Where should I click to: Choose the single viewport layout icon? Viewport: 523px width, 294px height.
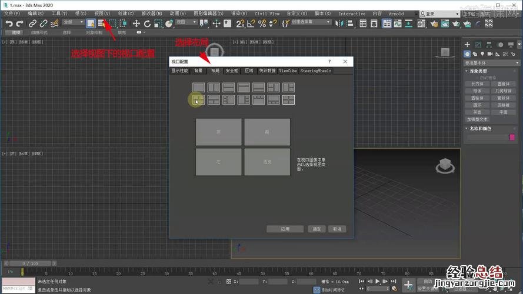199,87
